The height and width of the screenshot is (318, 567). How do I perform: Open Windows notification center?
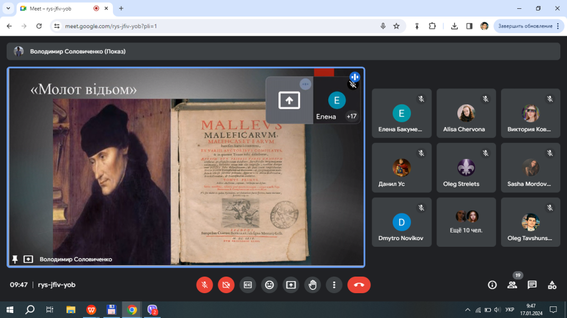click(553, 310)
